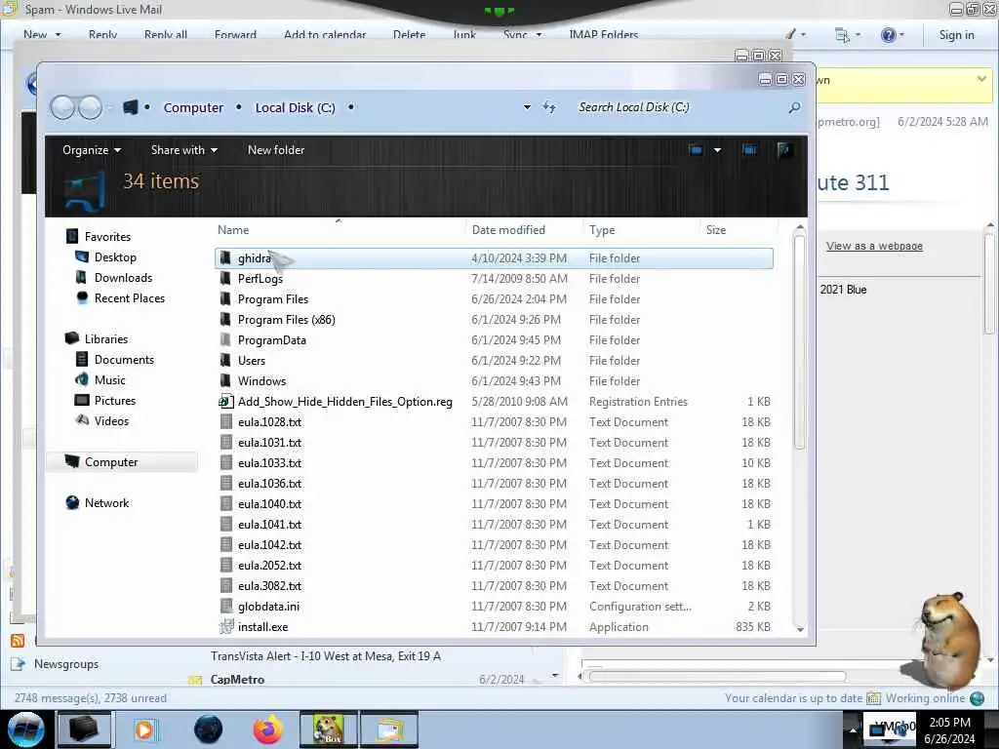
Task: Click Reply all in Mail toolbar
Action: pyautogui.click(x=166, y=34)
